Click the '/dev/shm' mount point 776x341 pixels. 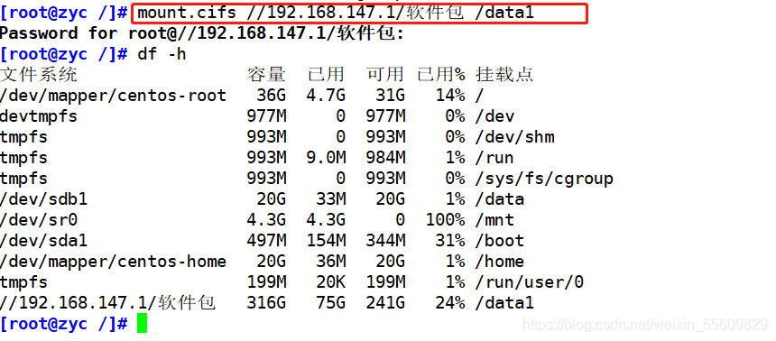click(x=514, y=137)
